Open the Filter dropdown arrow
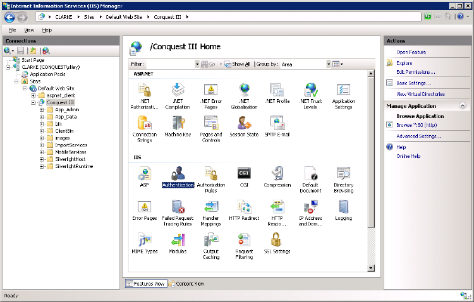Image resolution: width=474 pixels, height=302 pixels. 197,64
